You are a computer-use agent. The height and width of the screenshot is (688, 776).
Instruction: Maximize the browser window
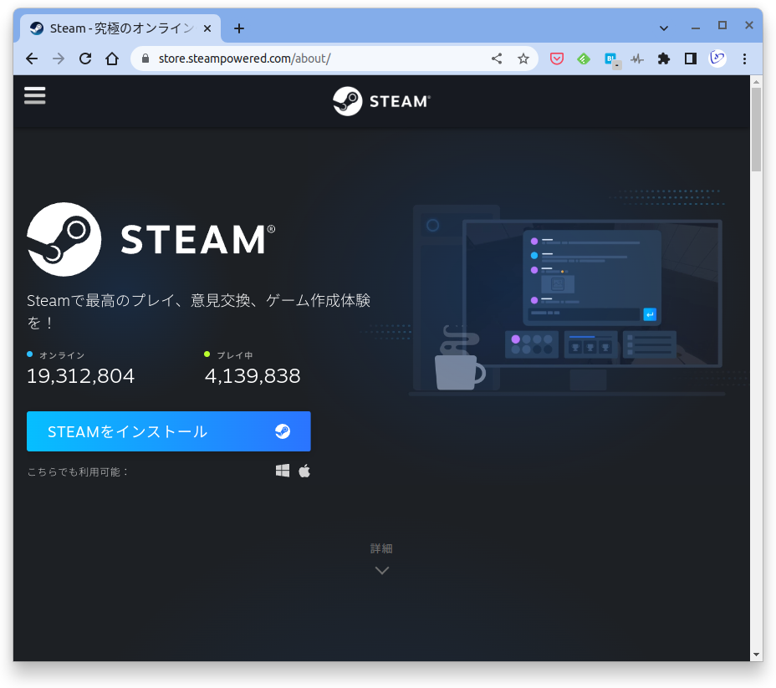coord(722,25)
